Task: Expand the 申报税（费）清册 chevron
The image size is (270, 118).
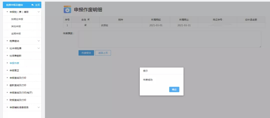Action: tap(38, 12)
